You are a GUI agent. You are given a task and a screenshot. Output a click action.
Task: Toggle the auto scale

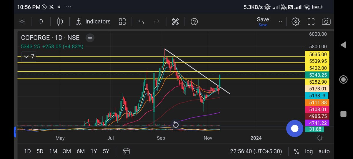324,151
